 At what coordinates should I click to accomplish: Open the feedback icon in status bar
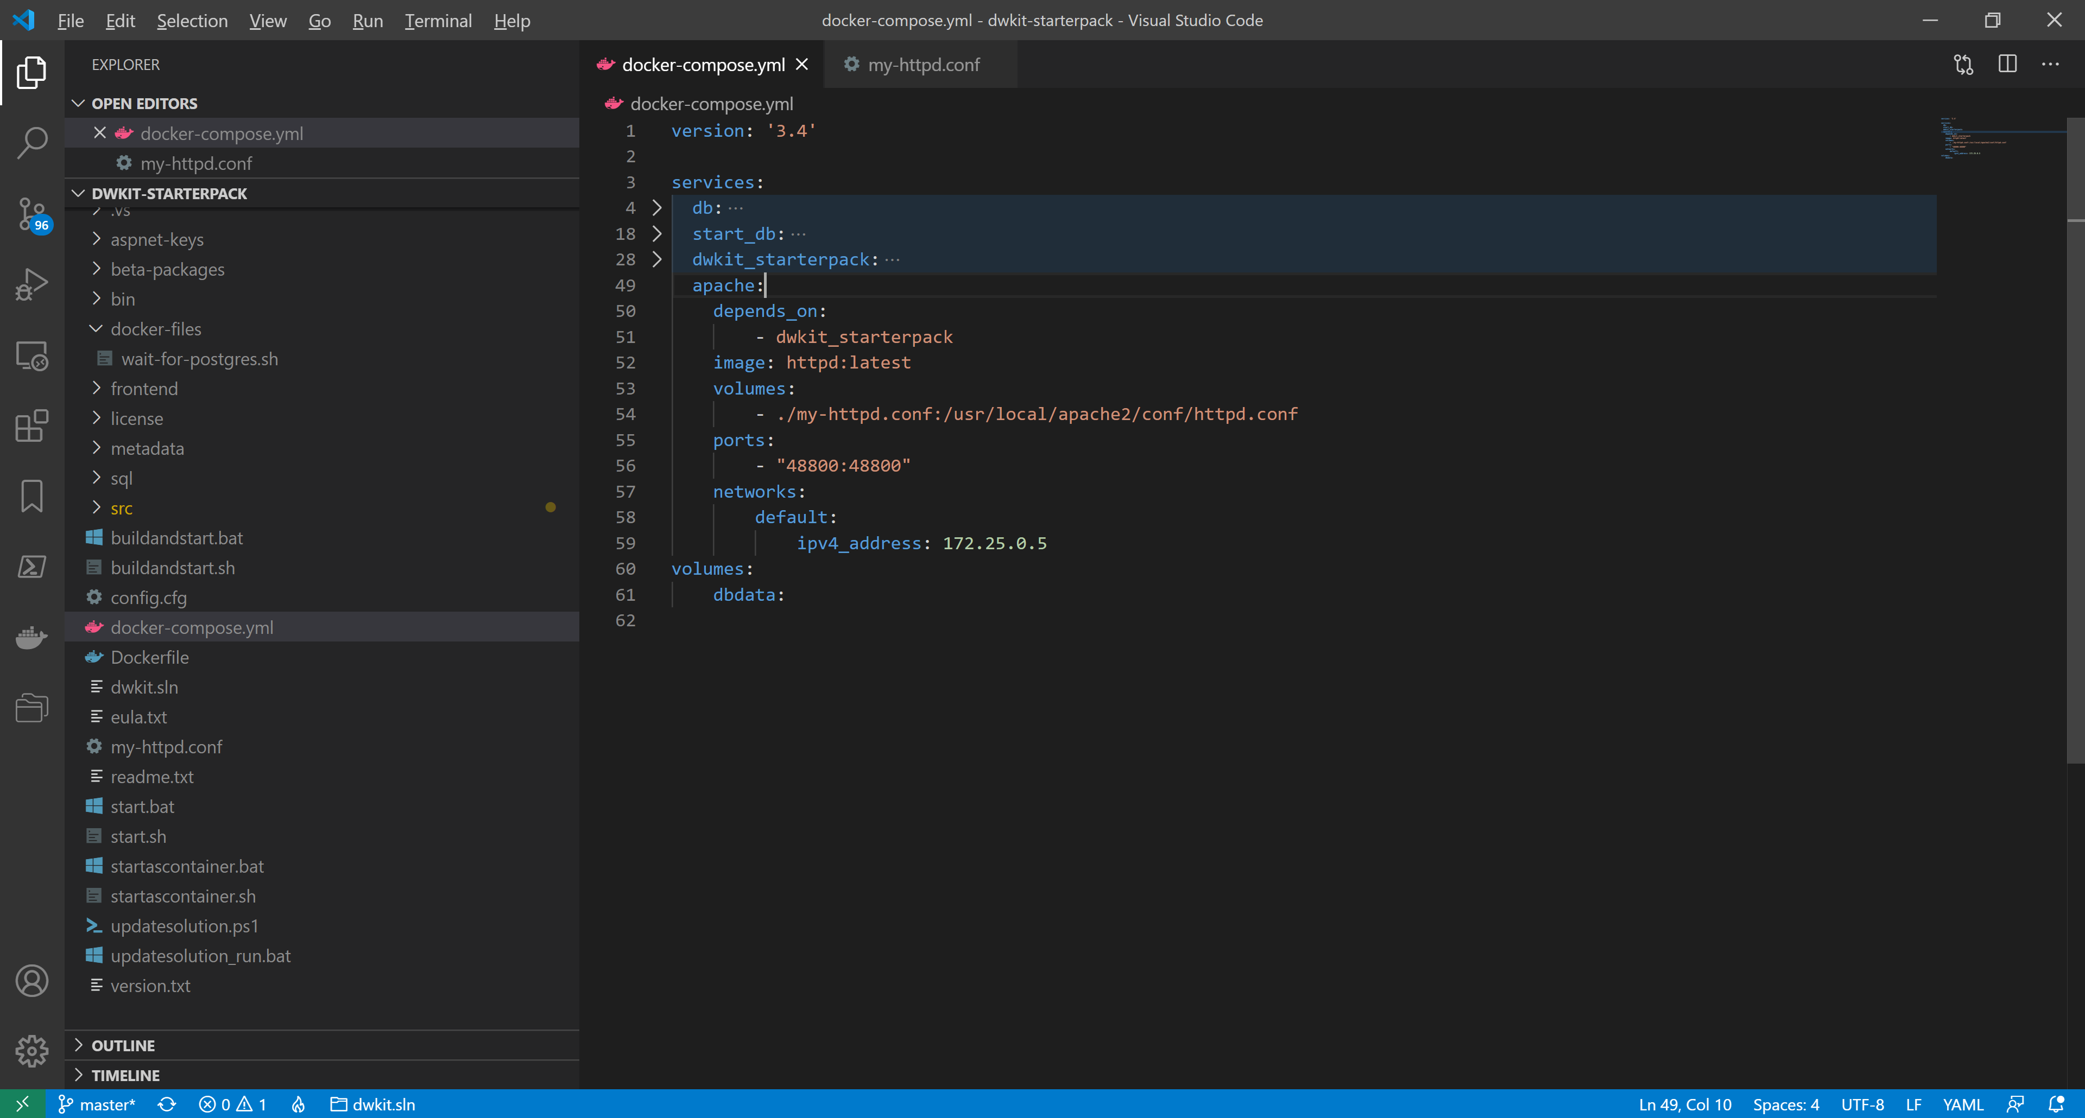click(2015, 1104)
